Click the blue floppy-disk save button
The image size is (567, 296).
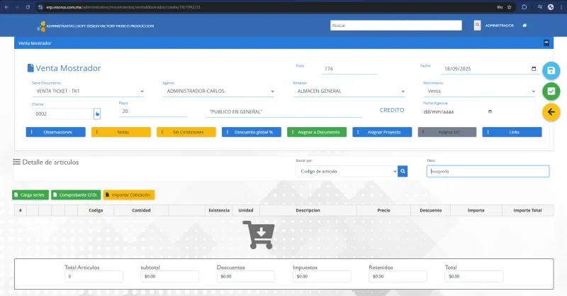click(x=551, y=70)
